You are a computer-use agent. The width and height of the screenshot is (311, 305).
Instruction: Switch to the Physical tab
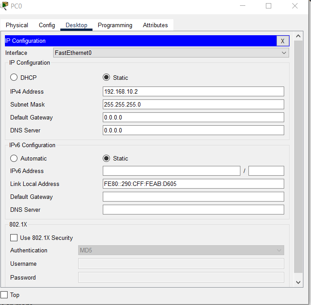pos(17,25)
